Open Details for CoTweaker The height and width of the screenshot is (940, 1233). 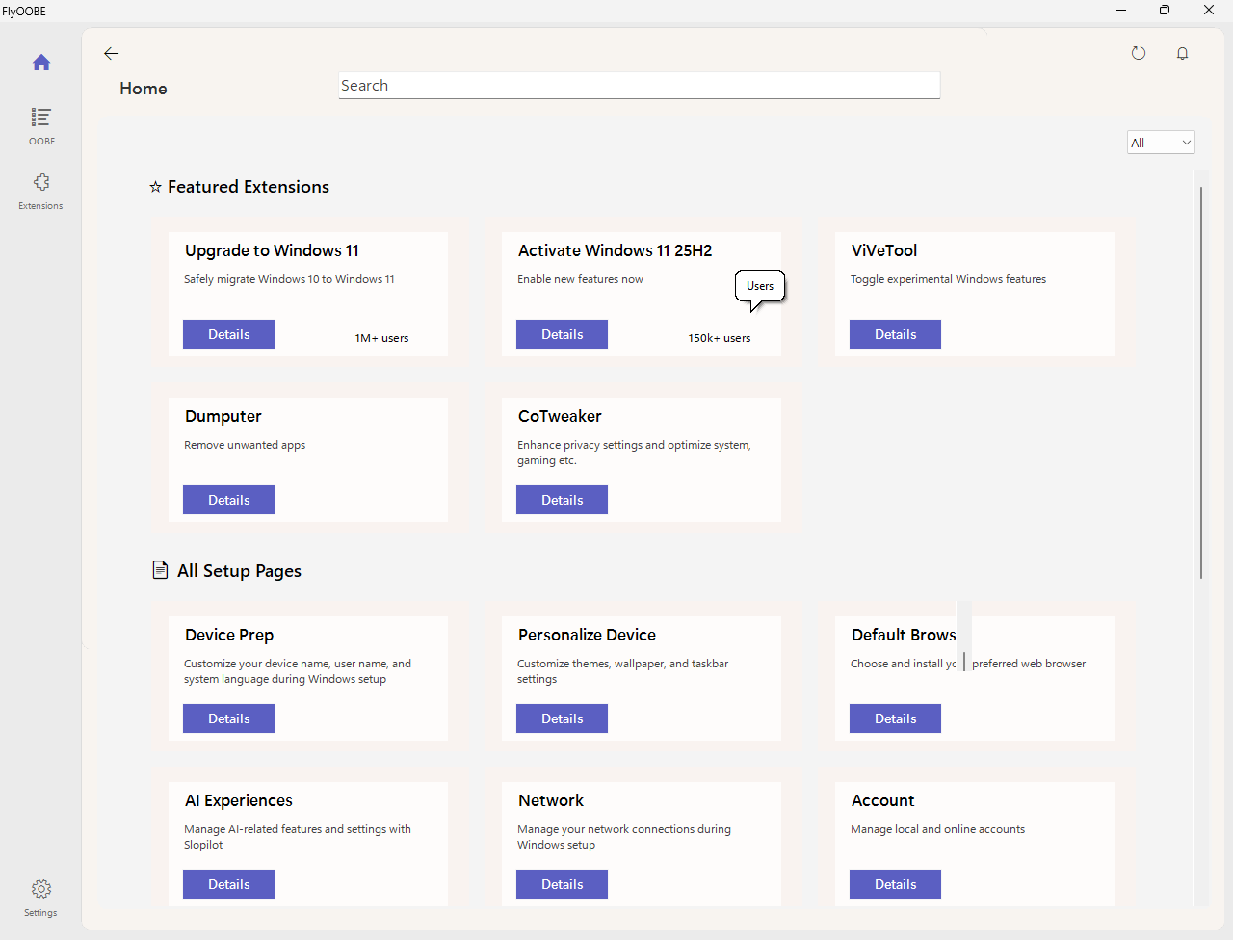[563, 500]
